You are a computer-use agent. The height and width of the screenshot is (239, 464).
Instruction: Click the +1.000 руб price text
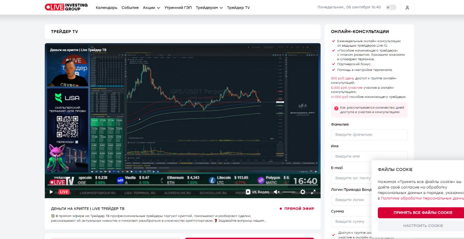(340, 97)
